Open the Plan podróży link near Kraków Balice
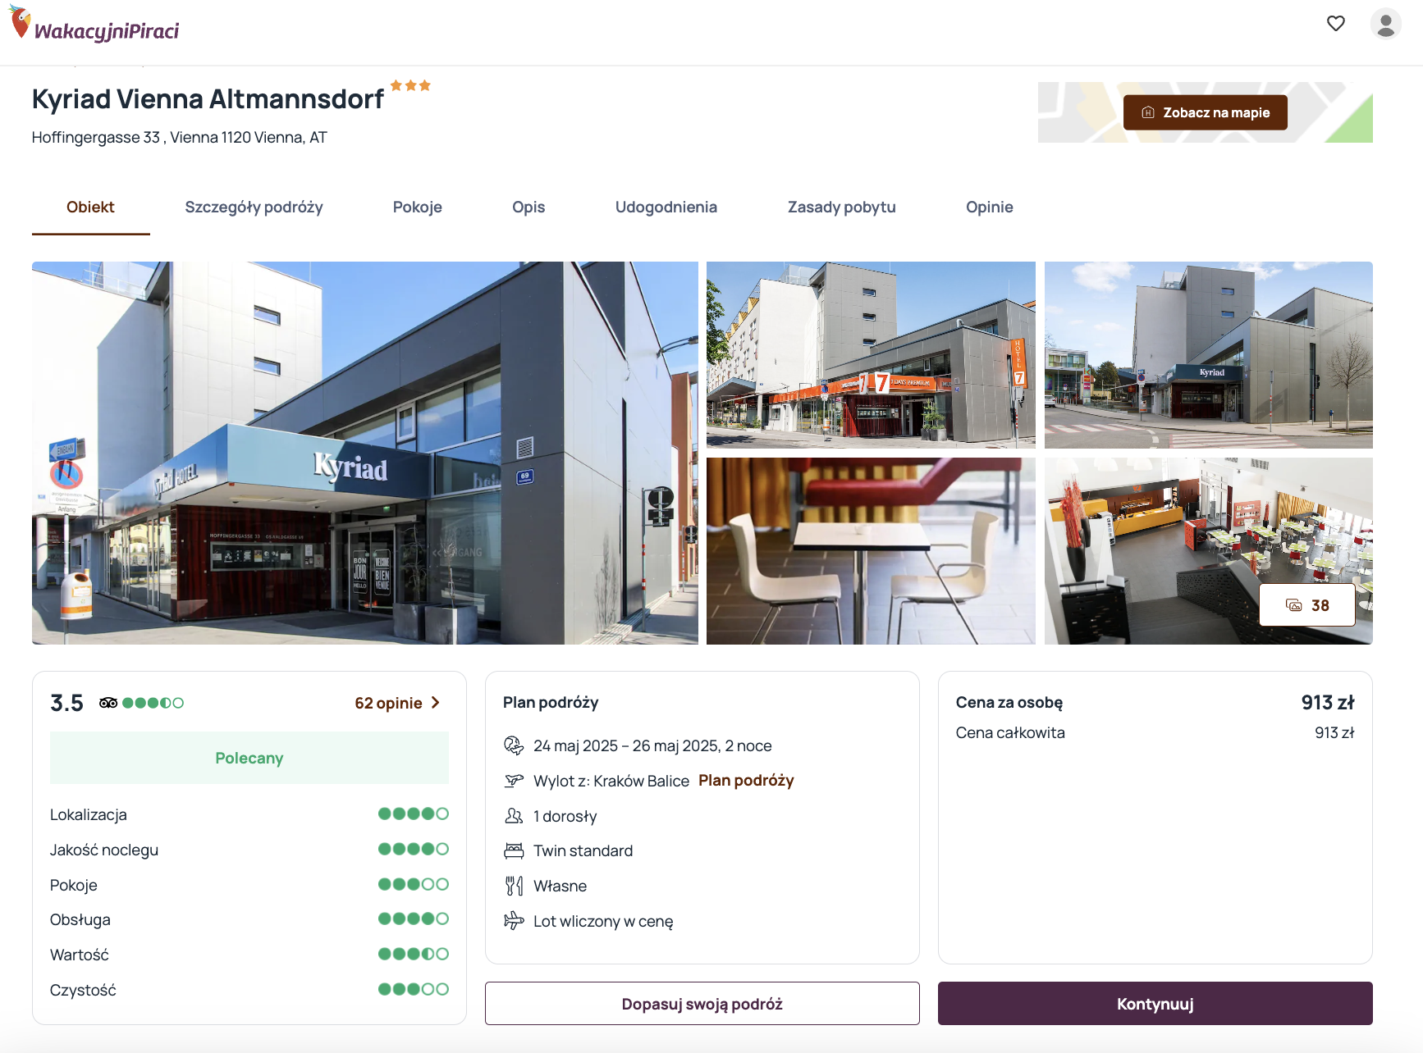Image resolution: width=1423 pixels, height=1053 pixels. 746,781
